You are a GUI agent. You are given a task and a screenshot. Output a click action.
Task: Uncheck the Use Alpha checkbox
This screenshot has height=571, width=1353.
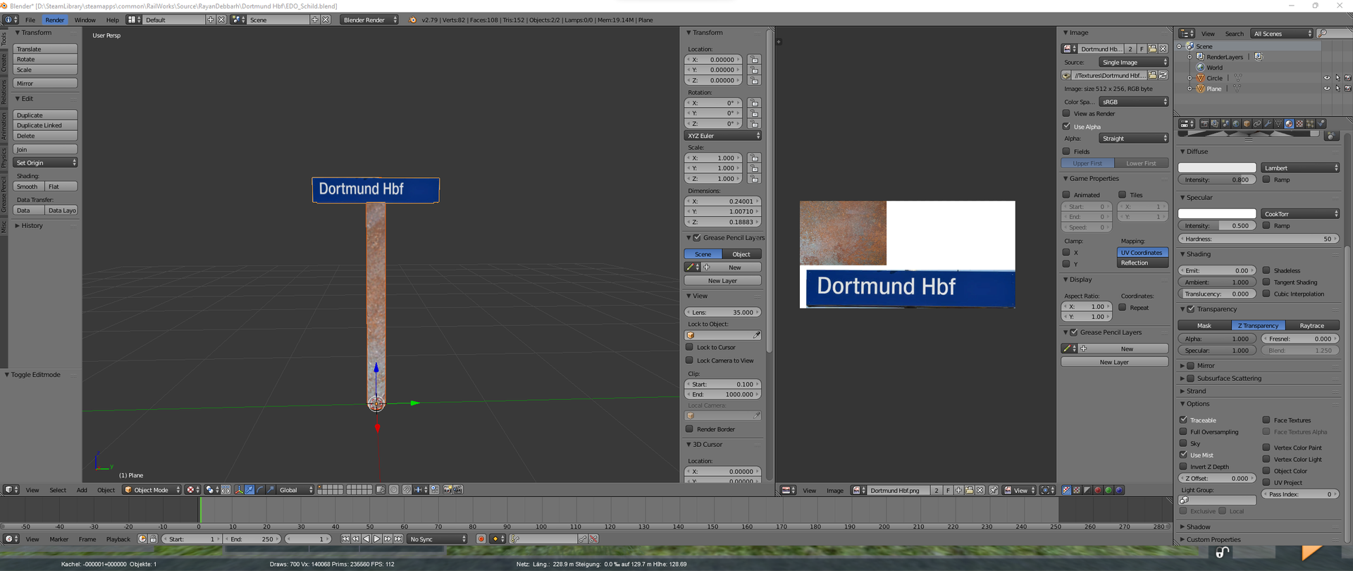(1066, 127)
